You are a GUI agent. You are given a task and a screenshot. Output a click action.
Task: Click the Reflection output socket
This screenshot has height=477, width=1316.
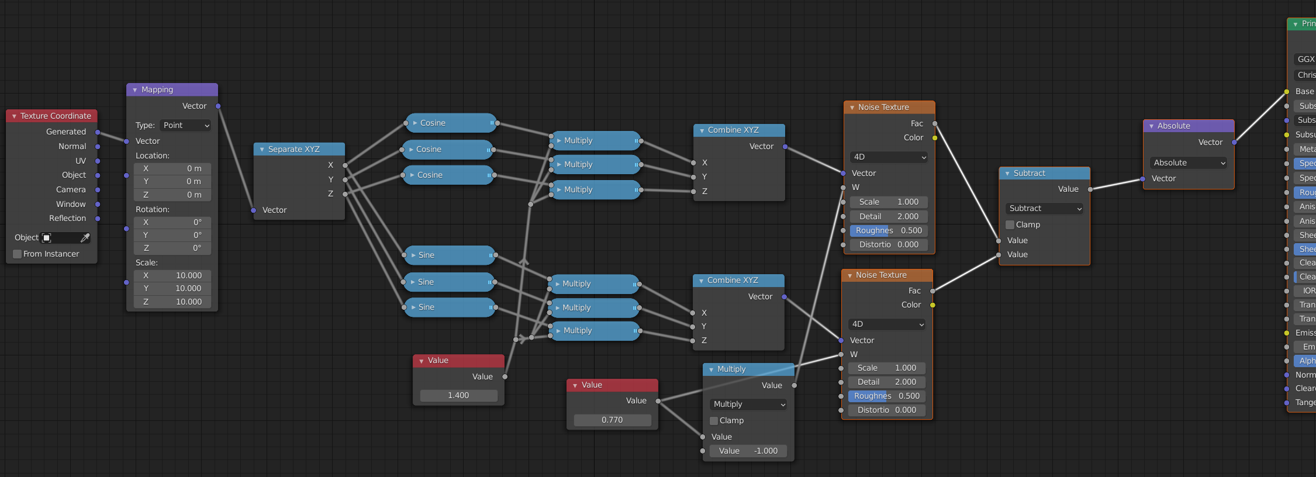(98, 218)
